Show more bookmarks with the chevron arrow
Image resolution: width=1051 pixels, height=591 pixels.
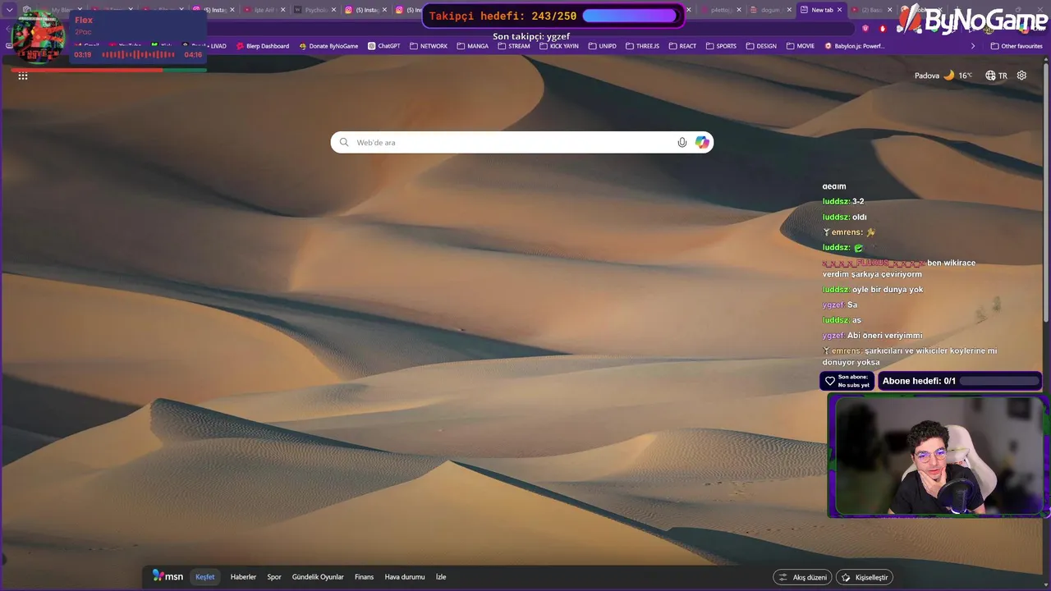pyautogui.click(x=973, y=46)
